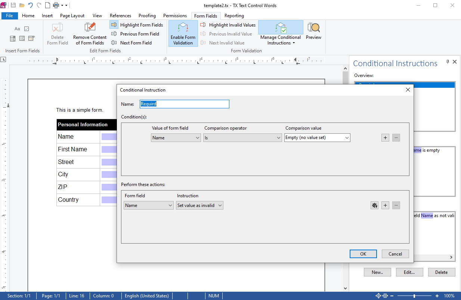This screenshot has width=461, height=300.
Task: Pin the Conditional Instructions panel
Action: [448, 62]
